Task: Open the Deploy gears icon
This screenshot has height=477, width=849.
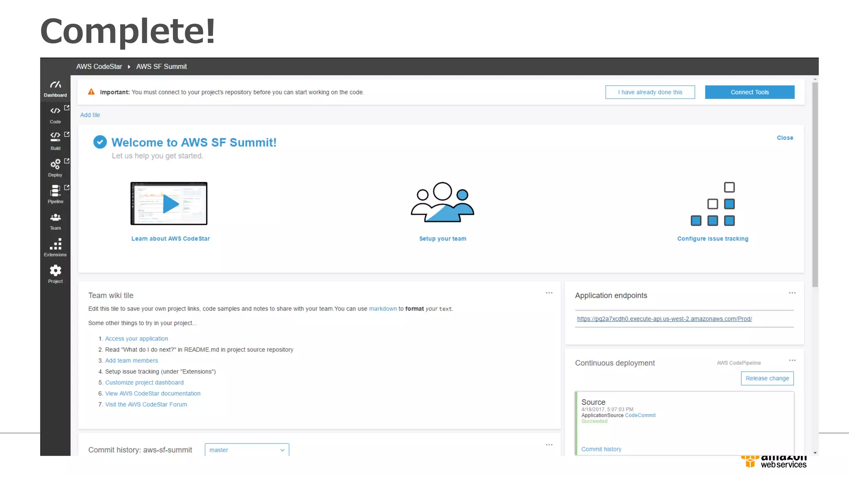Action: pyautogui.click(x=55, y=164)
